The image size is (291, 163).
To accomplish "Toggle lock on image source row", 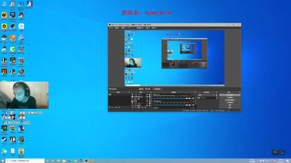I will (150, 101).
